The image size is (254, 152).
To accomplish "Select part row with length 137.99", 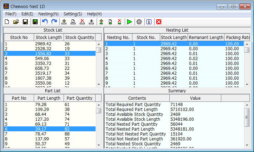I will [50, 139].
